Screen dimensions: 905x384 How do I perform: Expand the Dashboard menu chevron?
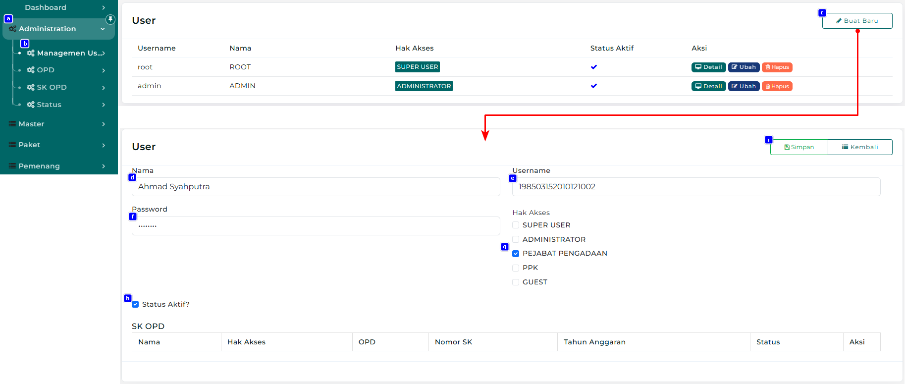coord(104,7)
